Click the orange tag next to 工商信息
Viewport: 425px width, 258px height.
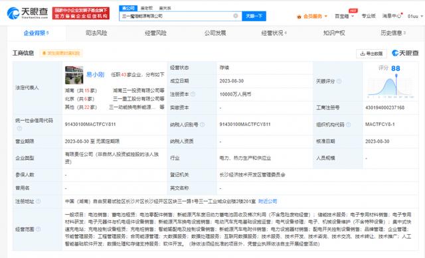pyautogui.click(x=61, y=53)
